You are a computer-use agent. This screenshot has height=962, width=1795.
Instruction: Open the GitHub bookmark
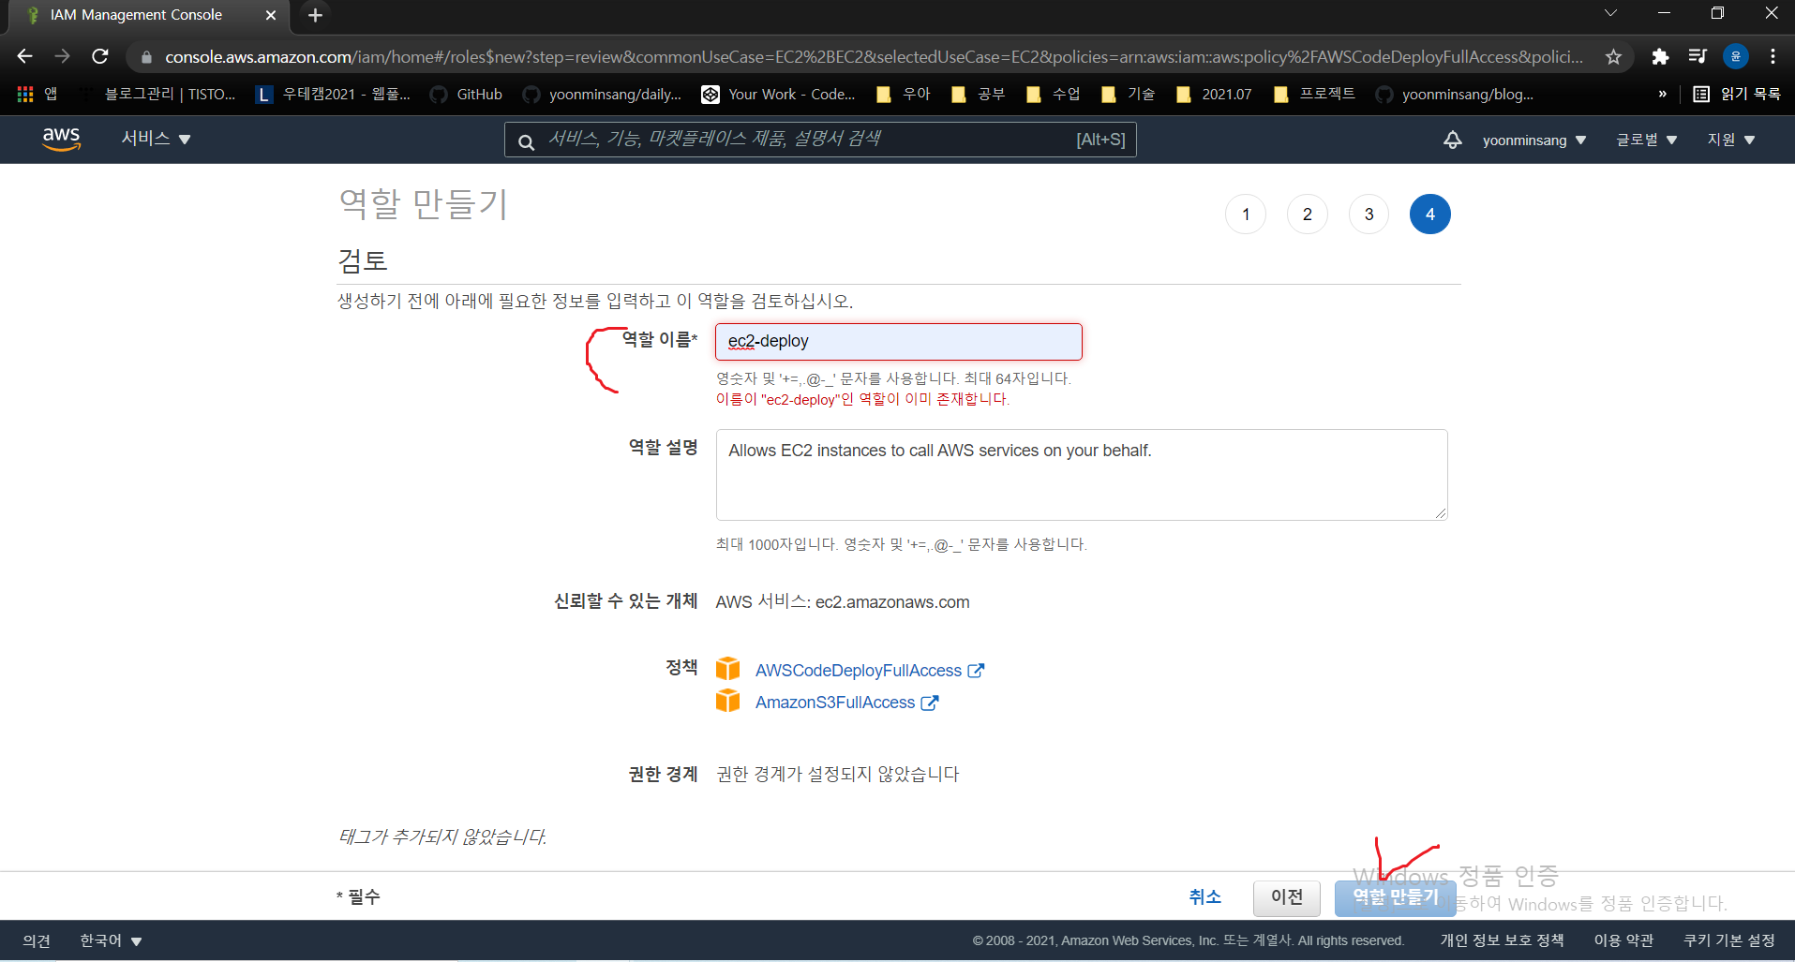tap(466, 95)
